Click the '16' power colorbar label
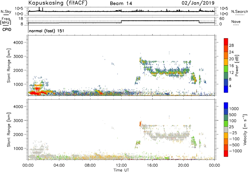 click(231, 66)
